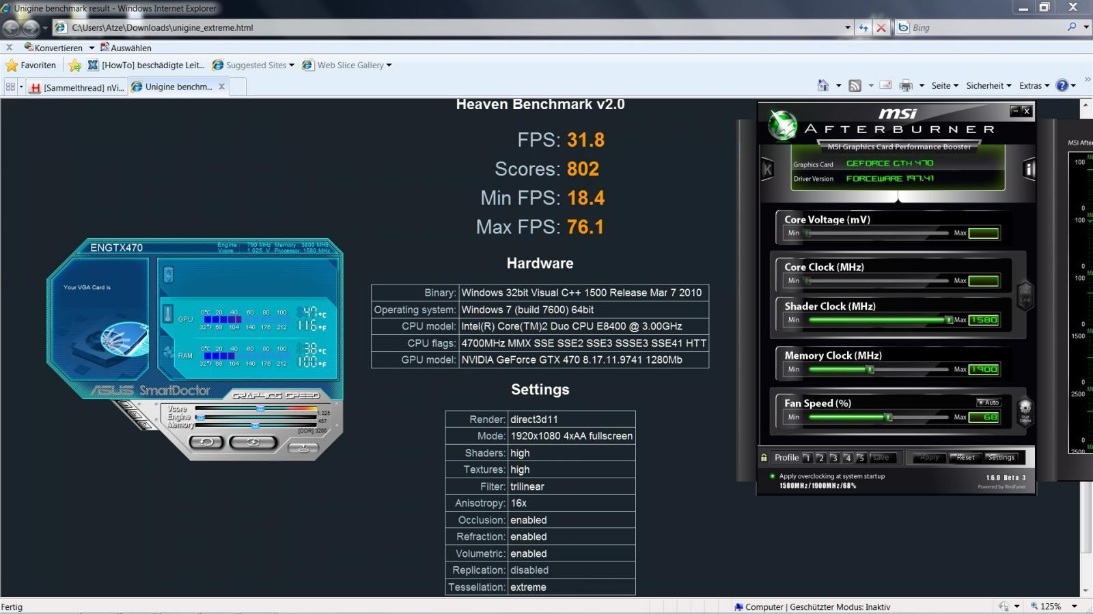
Task: Close the Unigine benchmark tab
Action: (x=221, y=87)
